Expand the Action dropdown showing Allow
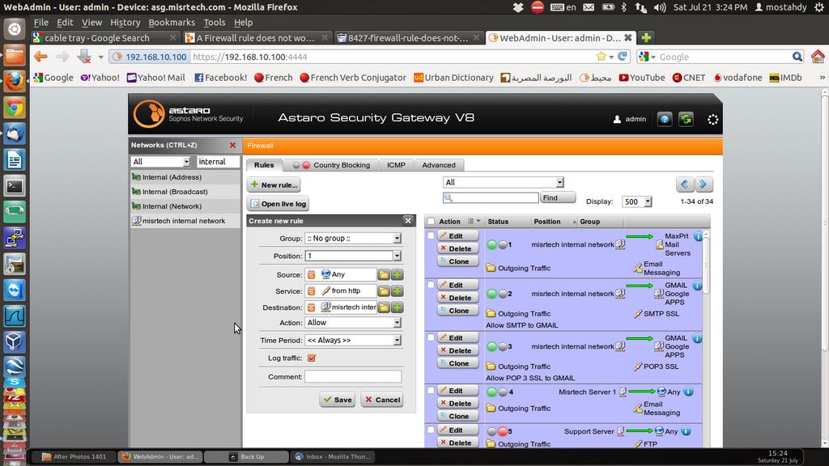Image resolution: width=829 pixels, height=466 pixels. tap(353, 322)
